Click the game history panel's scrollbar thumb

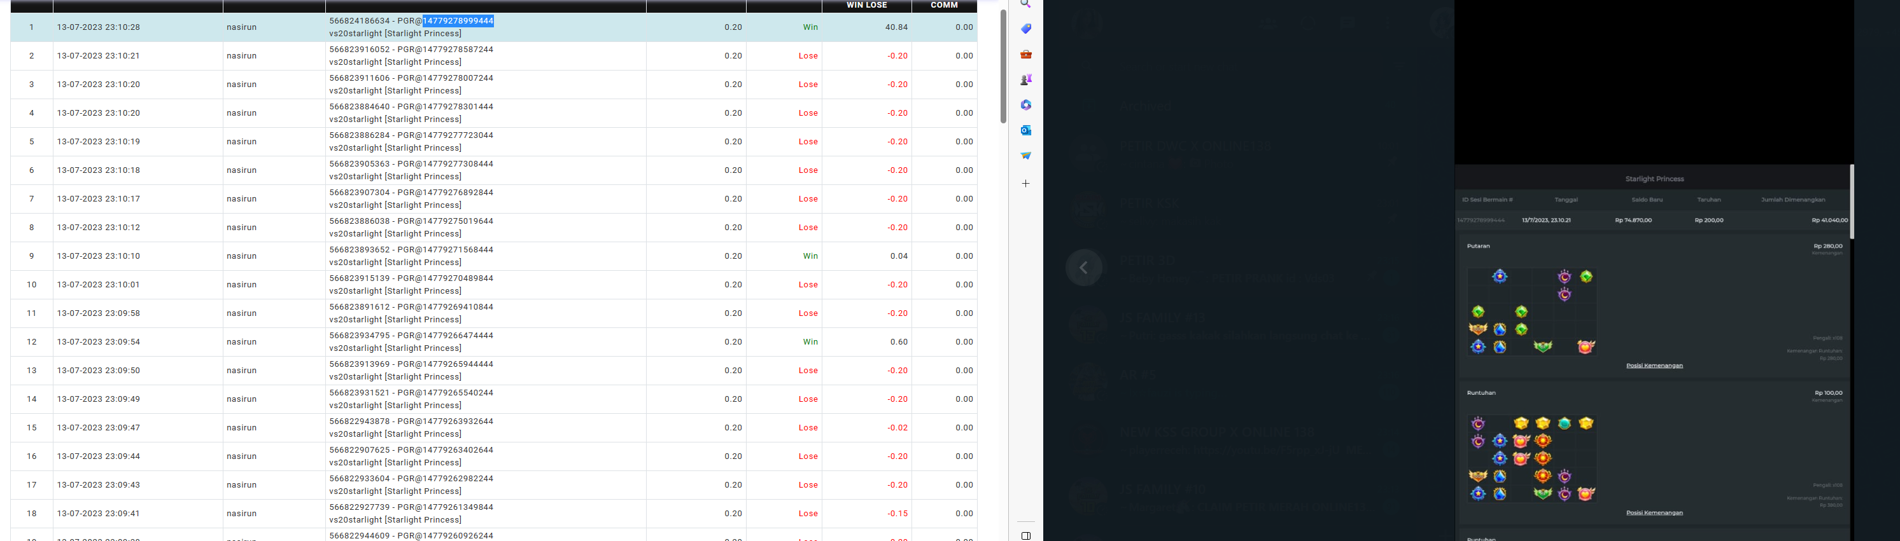[x=1852, y=202]
